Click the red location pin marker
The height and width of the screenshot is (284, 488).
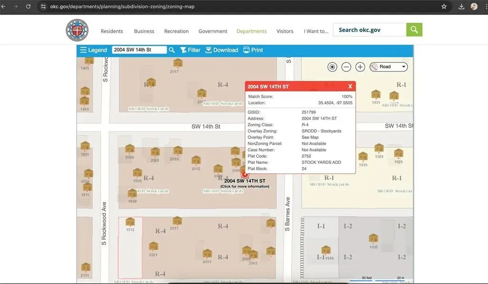(x=245, y=174)
